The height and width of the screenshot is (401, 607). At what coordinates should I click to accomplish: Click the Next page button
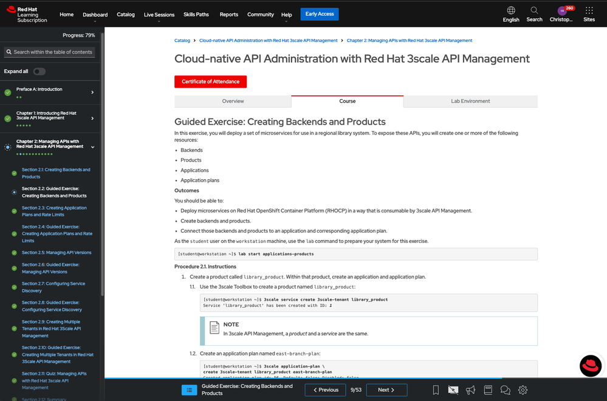pyautogui.click(x=386, y=390)
